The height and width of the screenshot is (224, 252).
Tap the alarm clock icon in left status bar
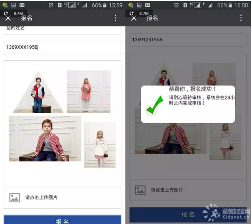[x=51, y=5]
